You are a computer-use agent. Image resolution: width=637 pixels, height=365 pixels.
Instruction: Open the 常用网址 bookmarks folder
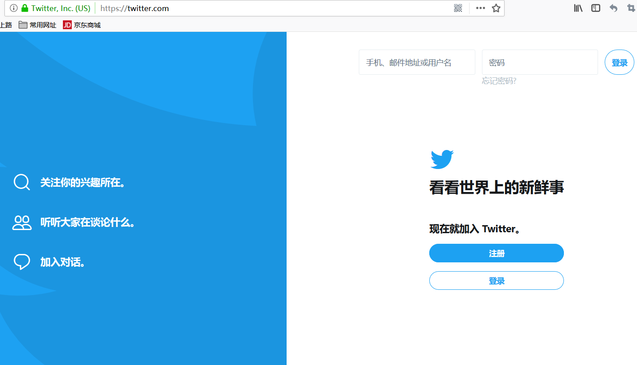coord(38,25)
